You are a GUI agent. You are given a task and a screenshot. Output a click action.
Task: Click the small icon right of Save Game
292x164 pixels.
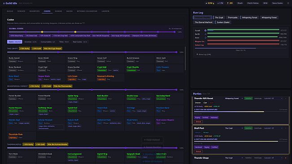coord(288,3)
